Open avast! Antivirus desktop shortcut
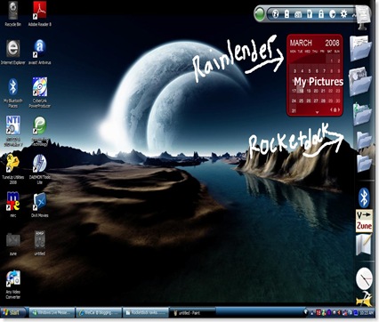Image resolution: width=379 pixels, height=322 pixels. pos(40,52)
